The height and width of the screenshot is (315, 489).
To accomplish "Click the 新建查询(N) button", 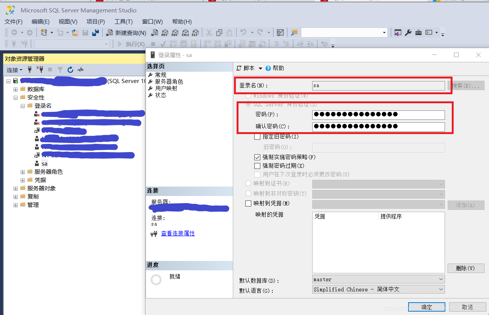I will 126,33.
